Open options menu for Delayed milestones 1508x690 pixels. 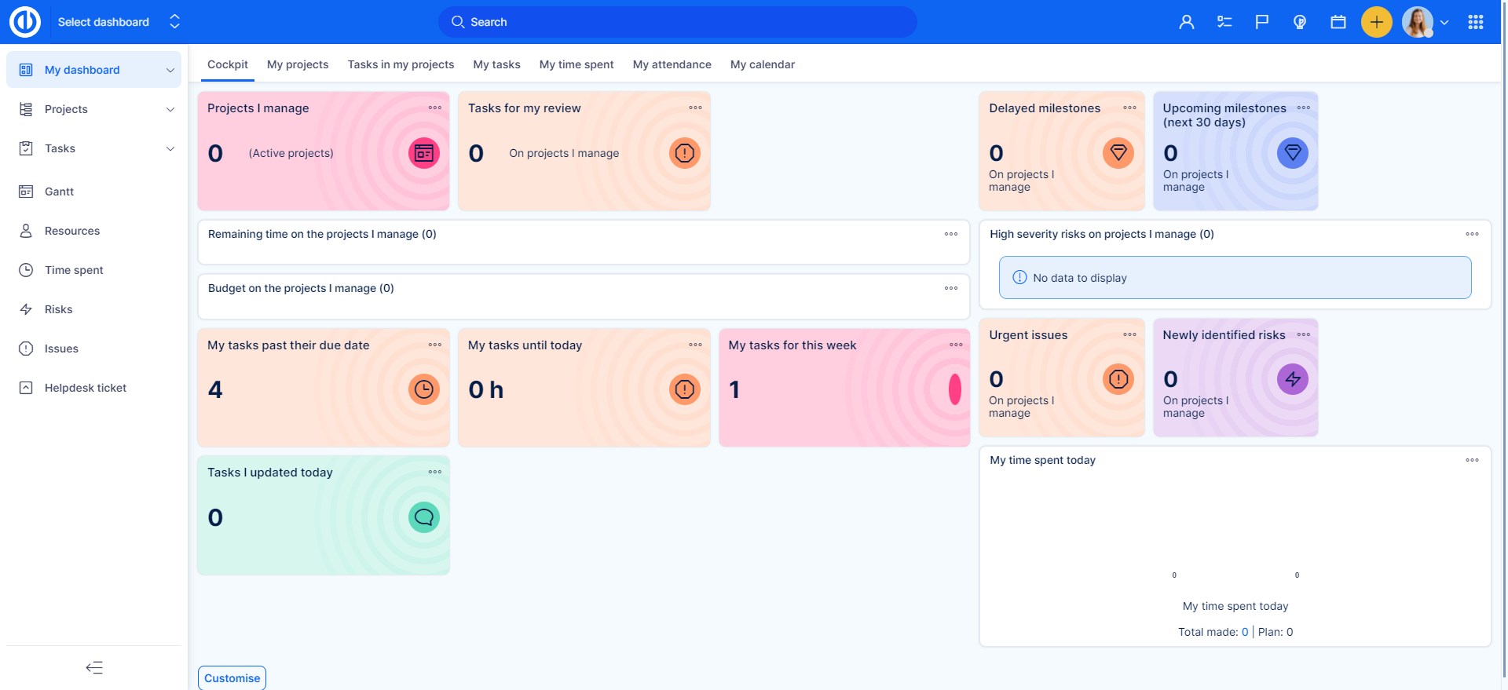1129,108
